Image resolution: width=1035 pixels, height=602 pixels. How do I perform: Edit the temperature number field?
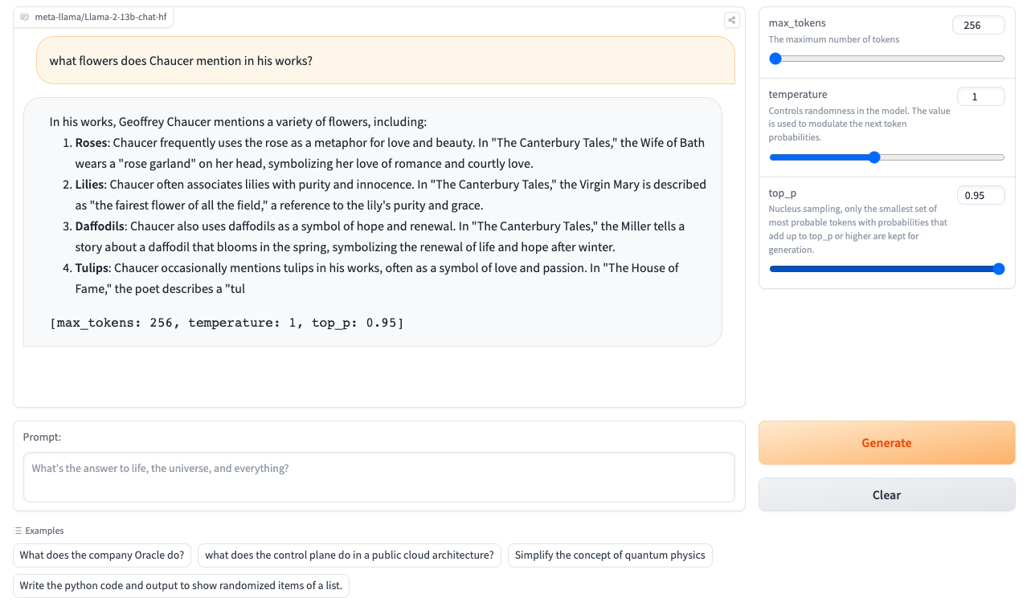click(980, 96)
